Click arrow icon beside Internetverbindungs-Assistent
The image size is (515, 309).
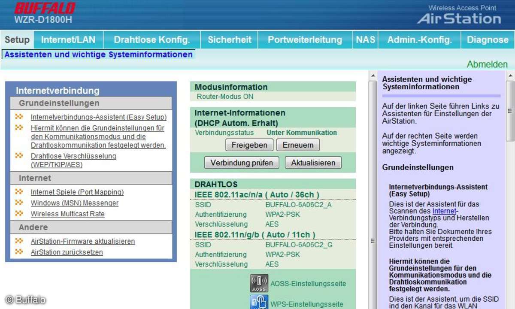[x=19, y=116]
